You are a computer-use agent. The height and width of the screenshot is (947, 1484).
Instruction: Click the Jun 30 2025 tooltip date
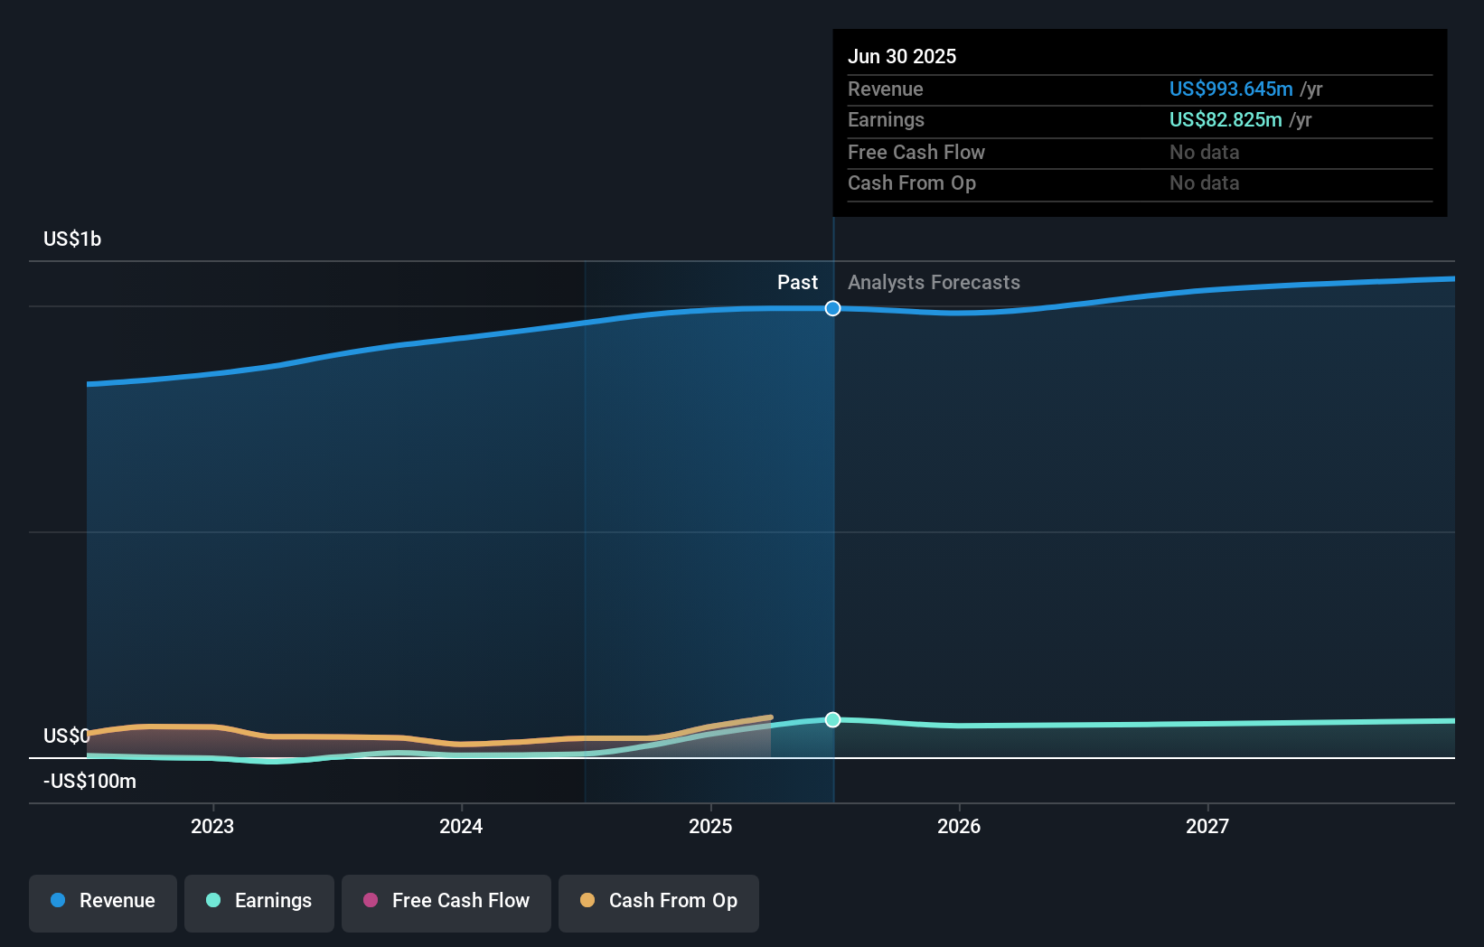[x=902, y=56]
